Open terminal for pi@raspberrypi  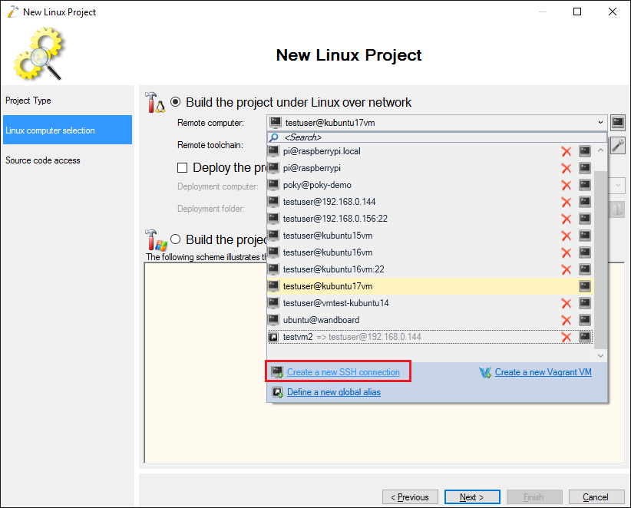(x=585, y=168)
